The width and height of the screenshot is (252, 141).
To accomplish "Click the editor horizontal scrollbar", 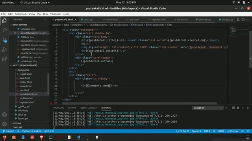I will coord(139,103).
